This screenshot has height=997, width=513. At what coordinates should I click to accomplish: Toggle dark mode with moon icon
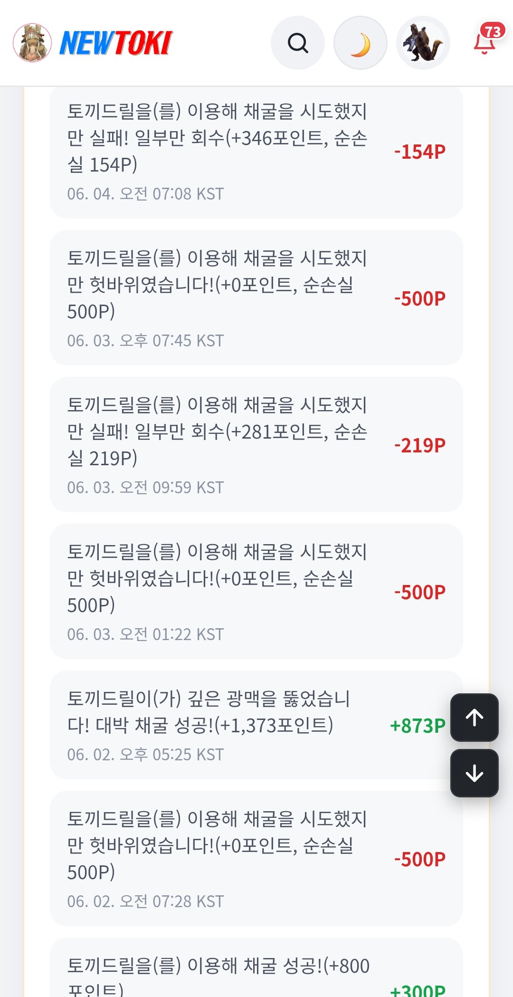(x=361, y=43)
